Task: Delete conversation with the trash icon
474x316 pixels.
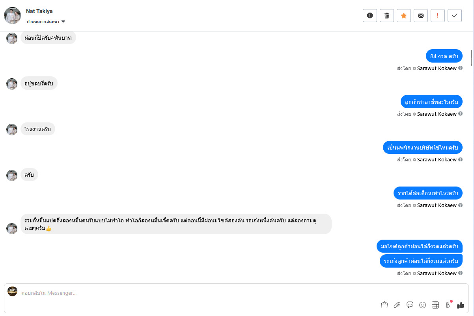Action: tap(387, 15)
